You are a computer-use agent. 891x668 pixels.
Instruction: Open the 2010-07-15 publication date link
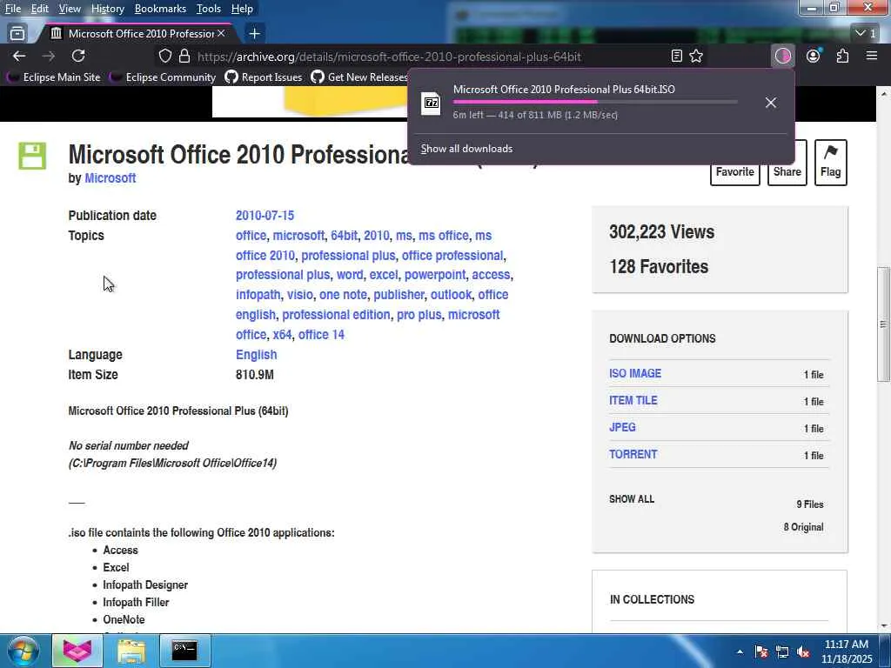(x=265, y=216)
